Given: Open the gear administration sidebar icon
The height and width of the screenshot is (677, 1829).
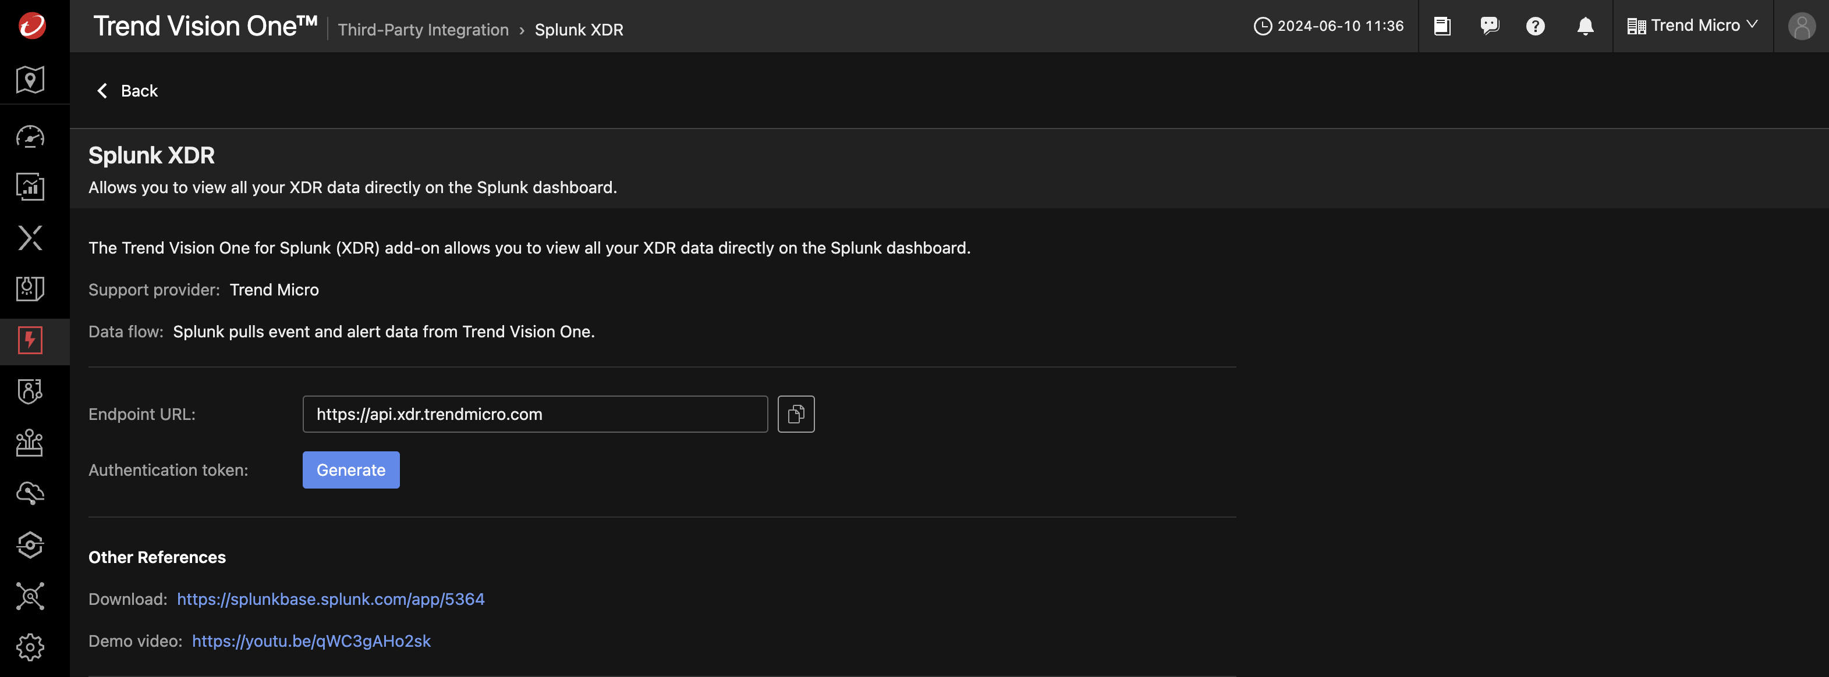Looking at the screenshot, I should 30,647.
